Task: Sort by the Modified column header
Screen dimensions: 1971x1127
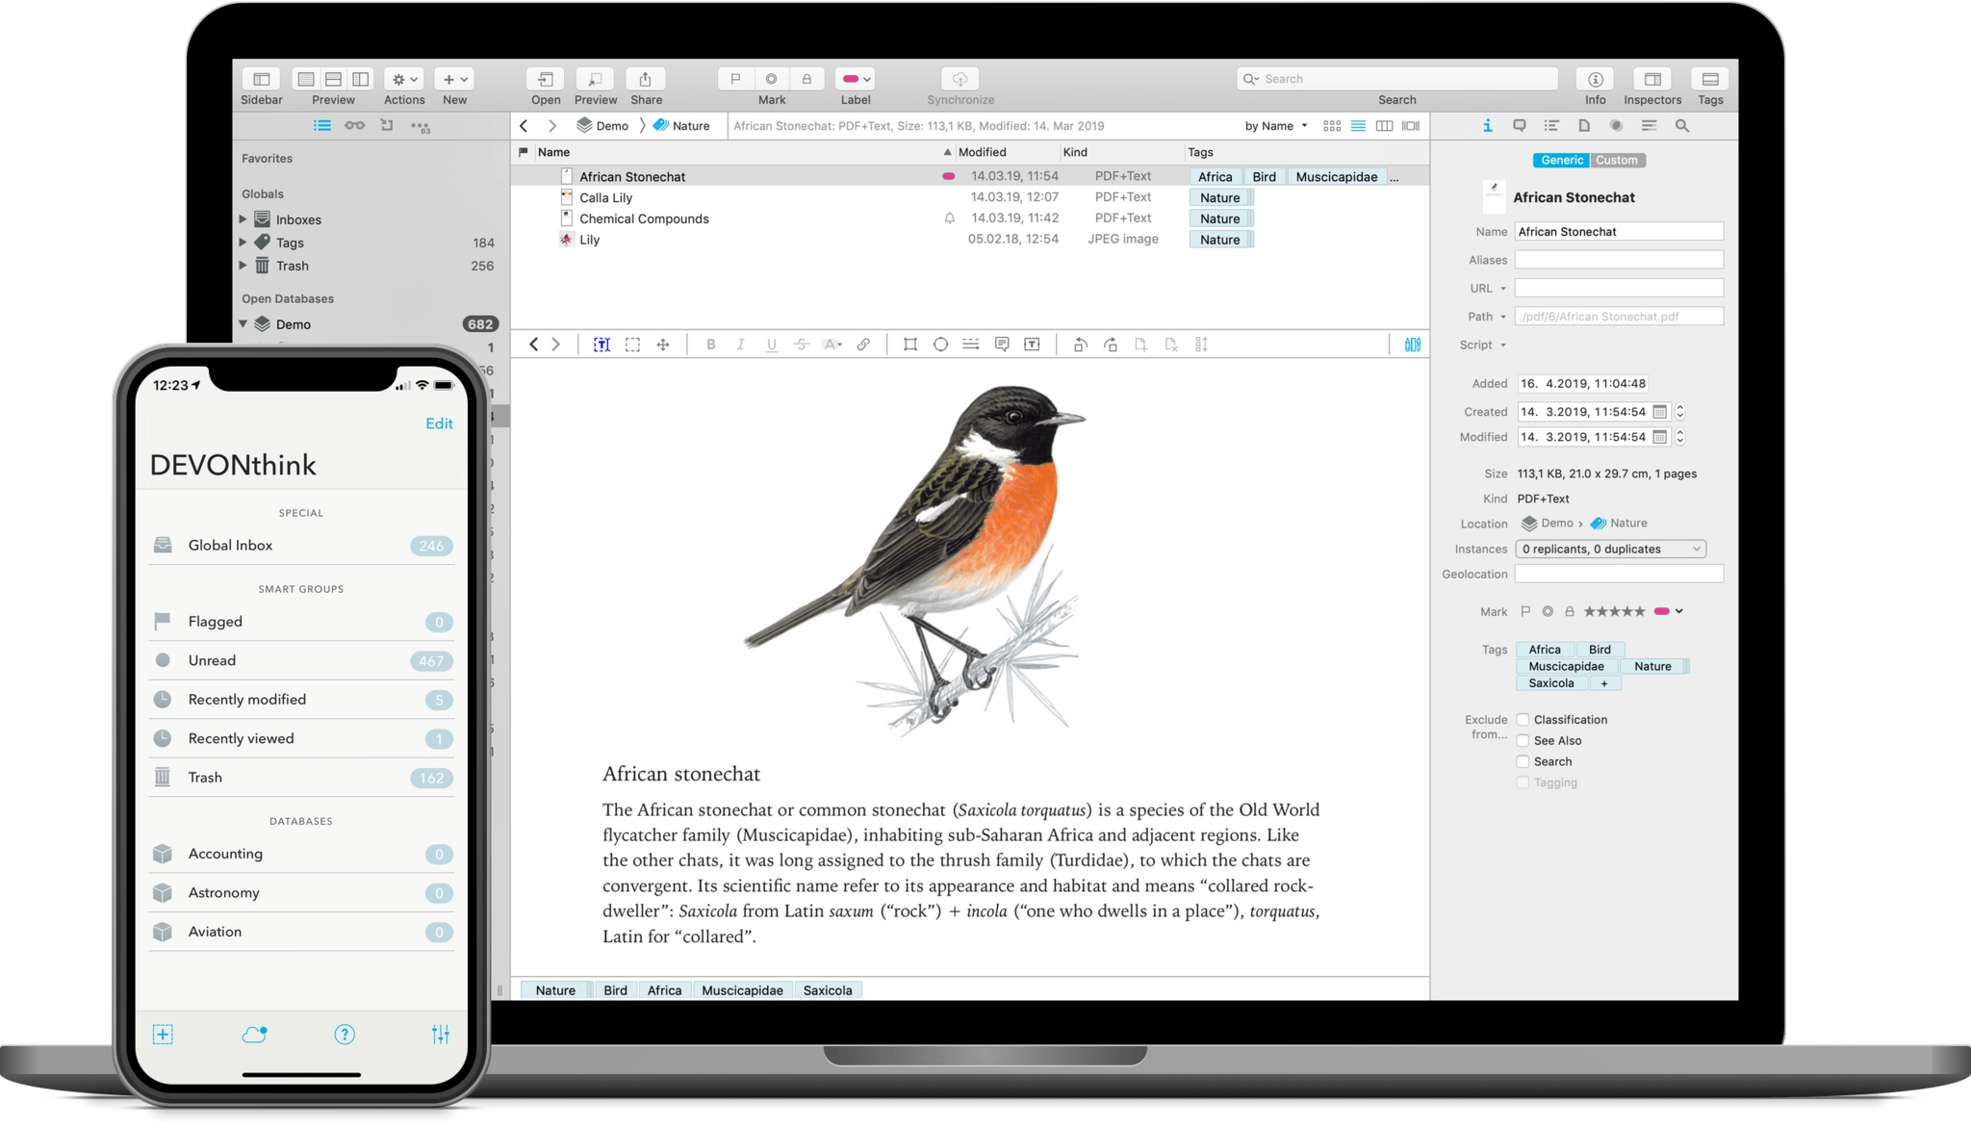Action: 1006,152
